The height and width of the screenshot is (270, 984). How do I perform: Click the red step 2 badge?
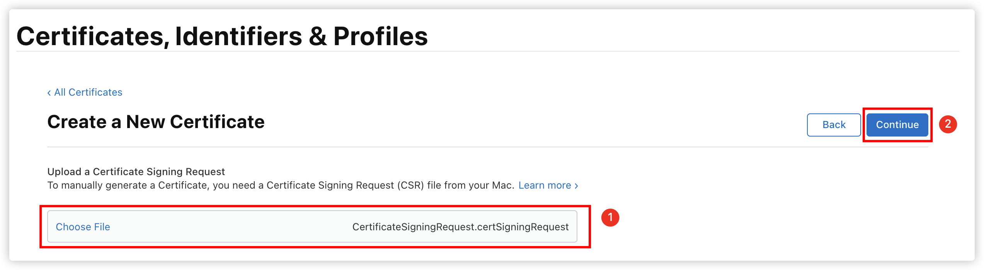click(948, 124)
